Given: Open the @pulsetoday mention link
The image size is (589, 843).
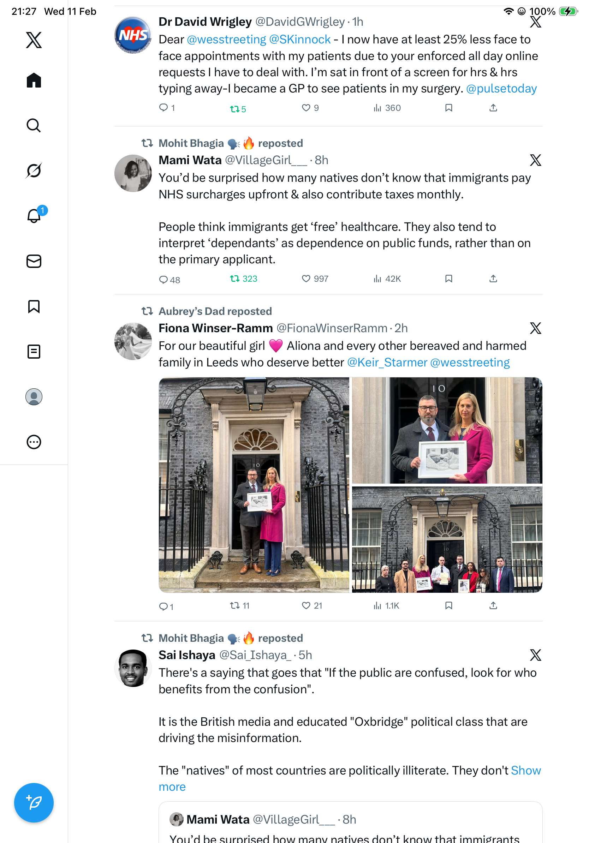Looking at the screenshot, I should pos(501,89).
